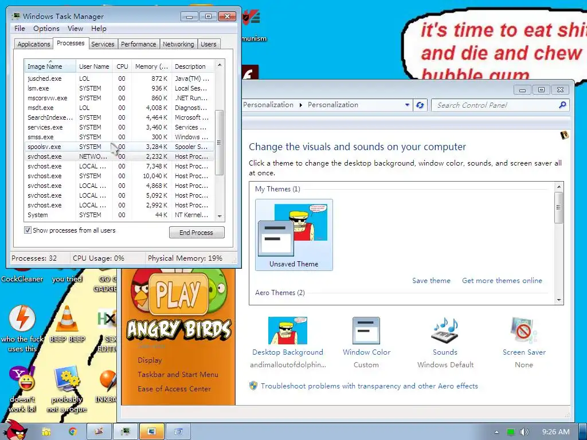Click the Save theme link
The height and width of the screenshot is (440, 587).
[x=431, y=281]
